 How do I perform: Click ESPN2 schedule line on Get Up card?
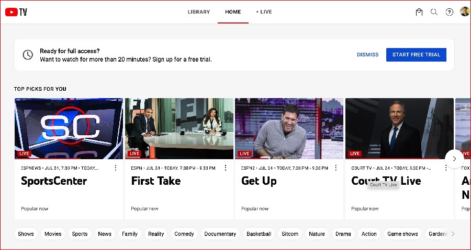285,168
